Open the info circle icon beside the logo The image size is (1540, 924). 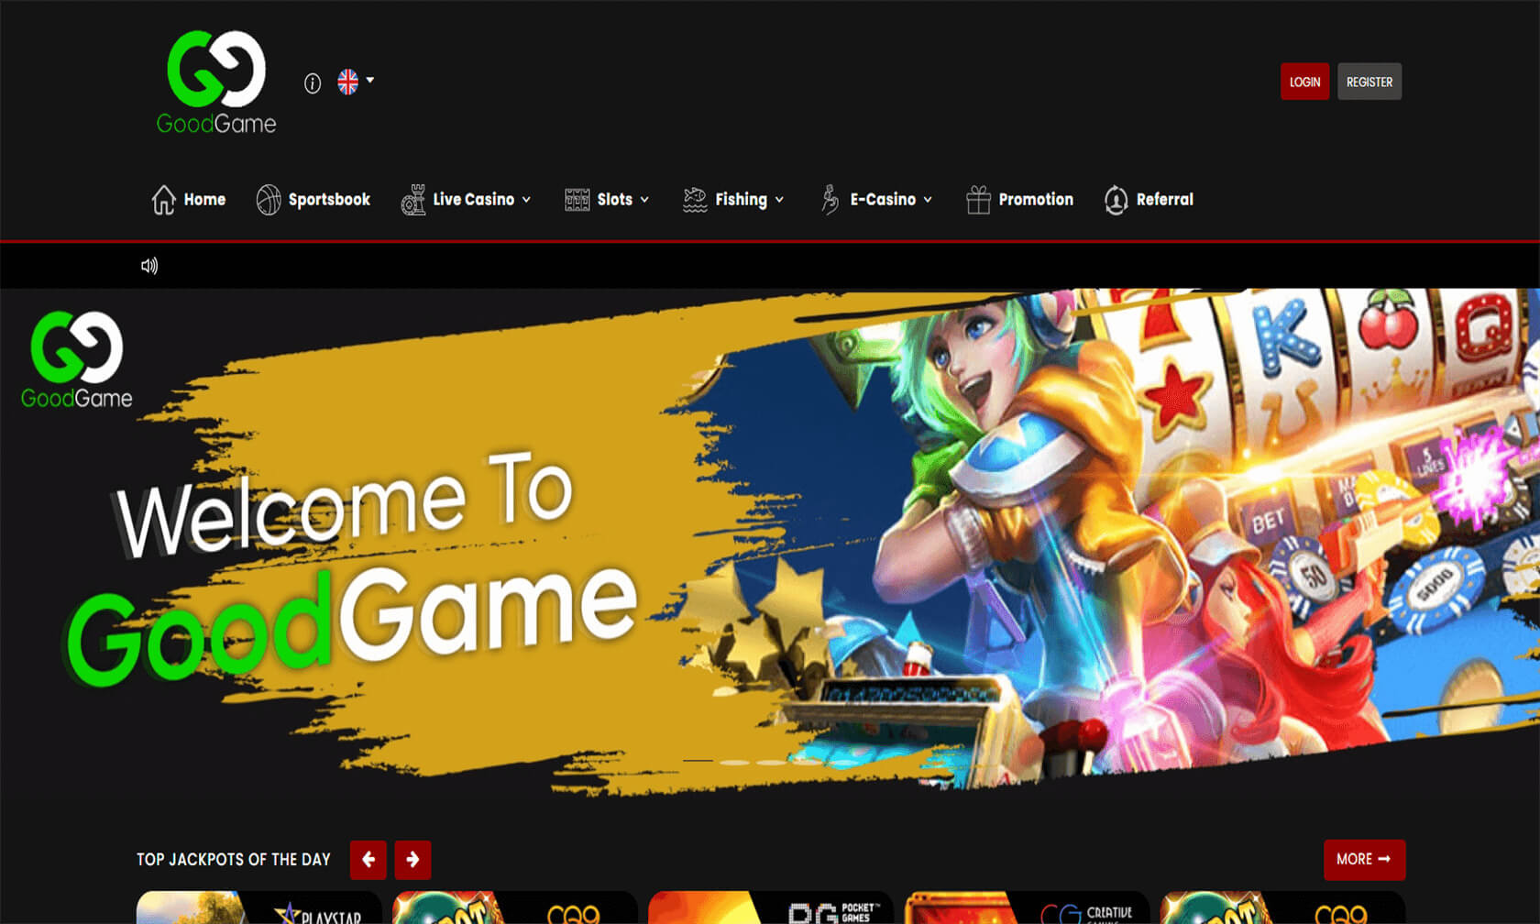(313, 83)
